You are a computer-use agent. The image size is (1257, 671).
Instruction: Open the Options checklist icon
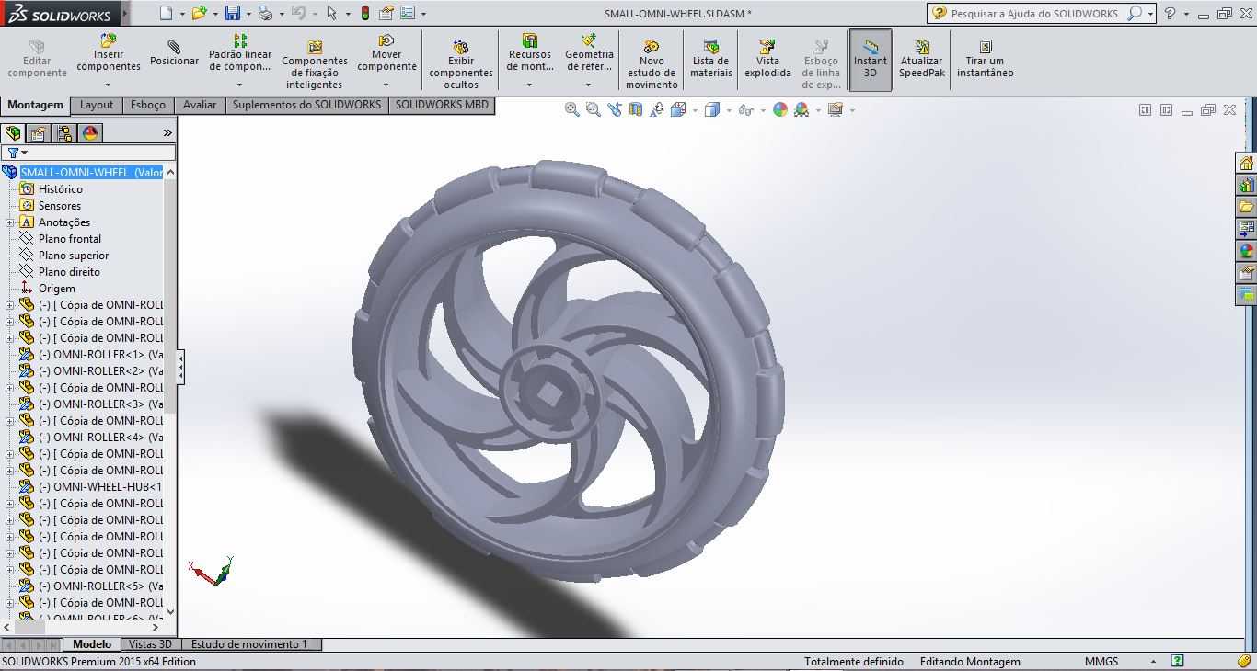pos(408,14)
